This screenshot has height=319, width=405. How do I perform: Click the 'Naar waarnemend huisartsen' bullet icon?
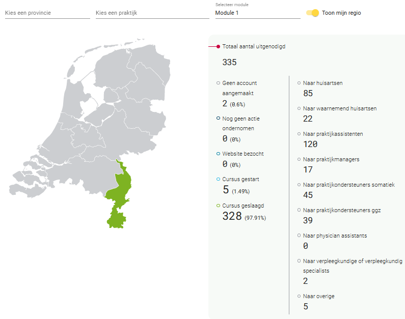tap(299, 108)
